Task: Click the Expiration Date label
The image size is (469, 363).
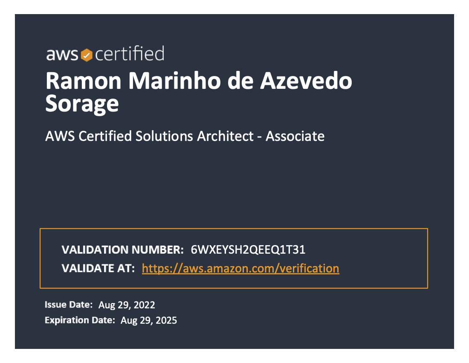Action: pos(80,320)
